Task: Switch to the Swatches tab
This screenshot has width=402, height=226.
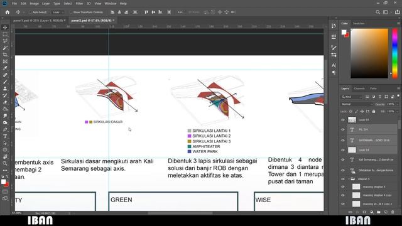Action: (359, 23)
